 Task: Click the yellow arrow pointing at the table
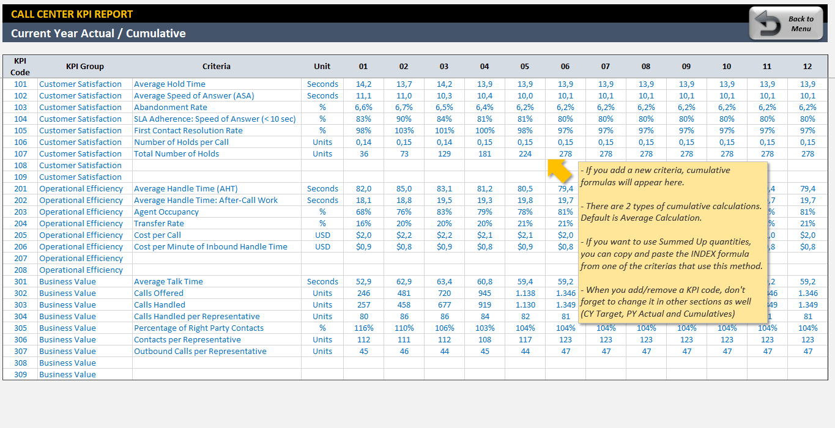[558, 170]
